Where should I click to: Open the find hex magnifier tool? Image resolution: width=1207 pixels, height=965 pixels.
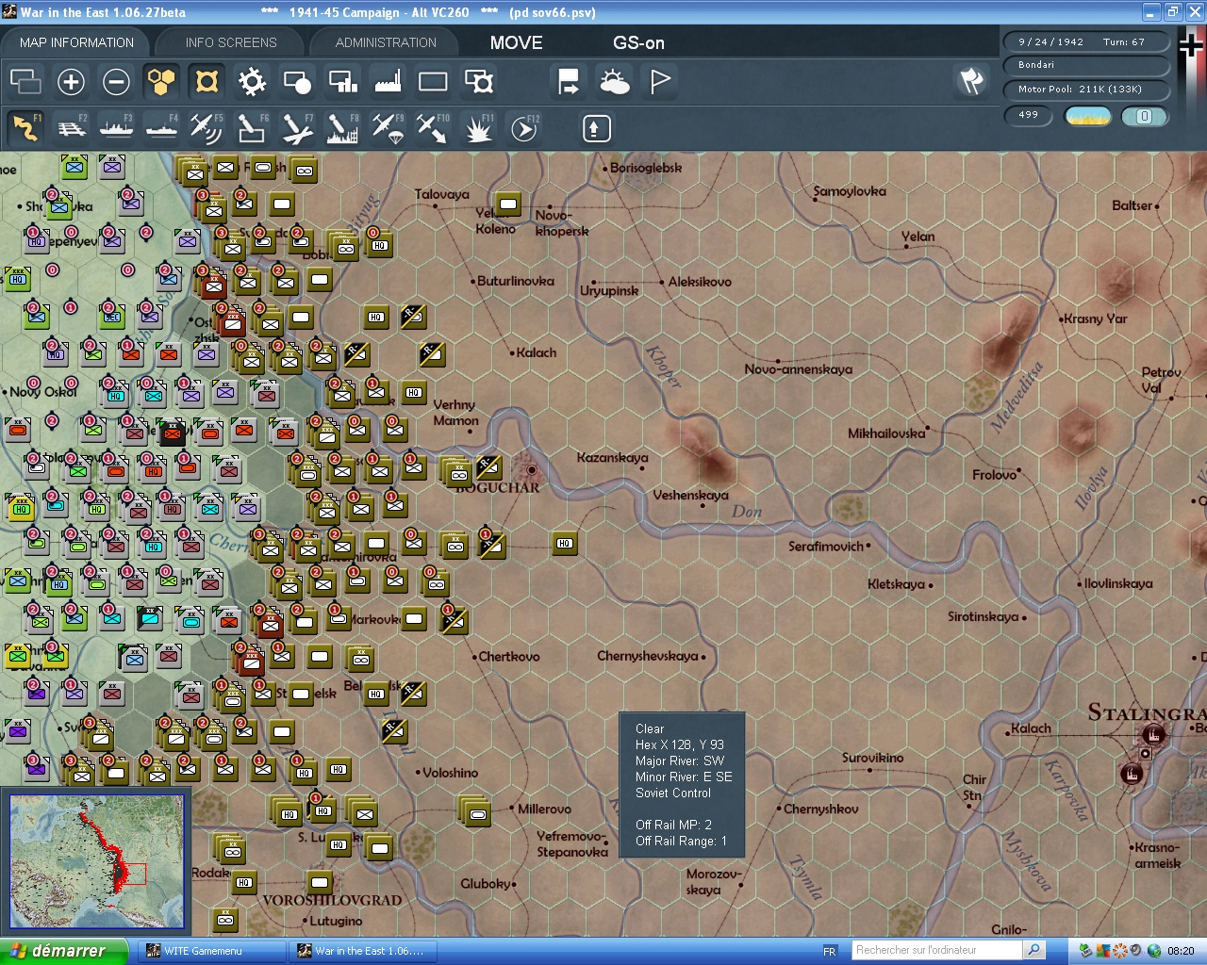[478, 82]
